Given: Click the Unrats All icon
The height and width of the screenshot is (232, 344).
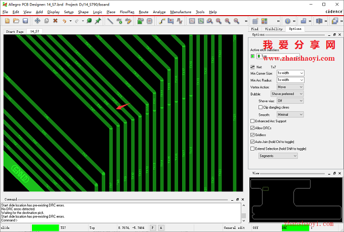Looking at the screenshot, I should point(192,21).
